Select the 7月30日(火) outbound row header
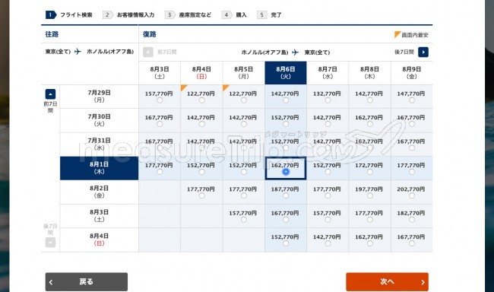The width and height of the screenshot is (494, 292). pos(100,120)
